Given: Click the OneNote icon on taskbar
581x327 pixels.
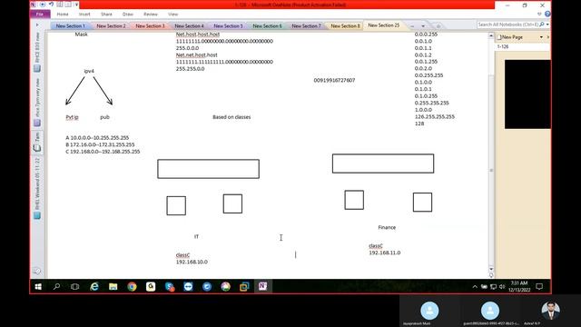Looking at the screenshot, I should tap(262, 287).
